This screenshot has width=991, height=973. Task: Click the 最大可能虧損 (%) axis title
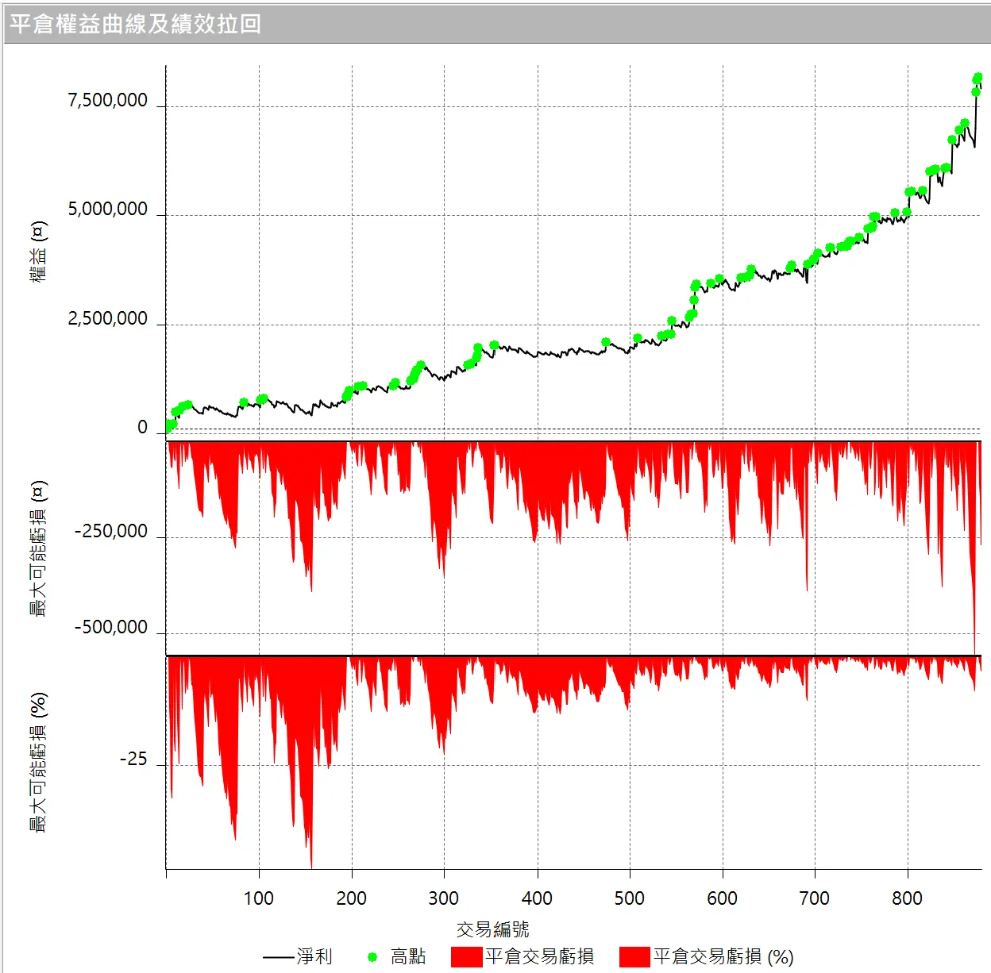coord(38,762)
